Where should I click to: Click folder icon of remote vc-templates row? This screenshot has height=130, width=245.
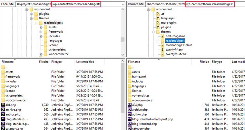(x=130, y=96)
